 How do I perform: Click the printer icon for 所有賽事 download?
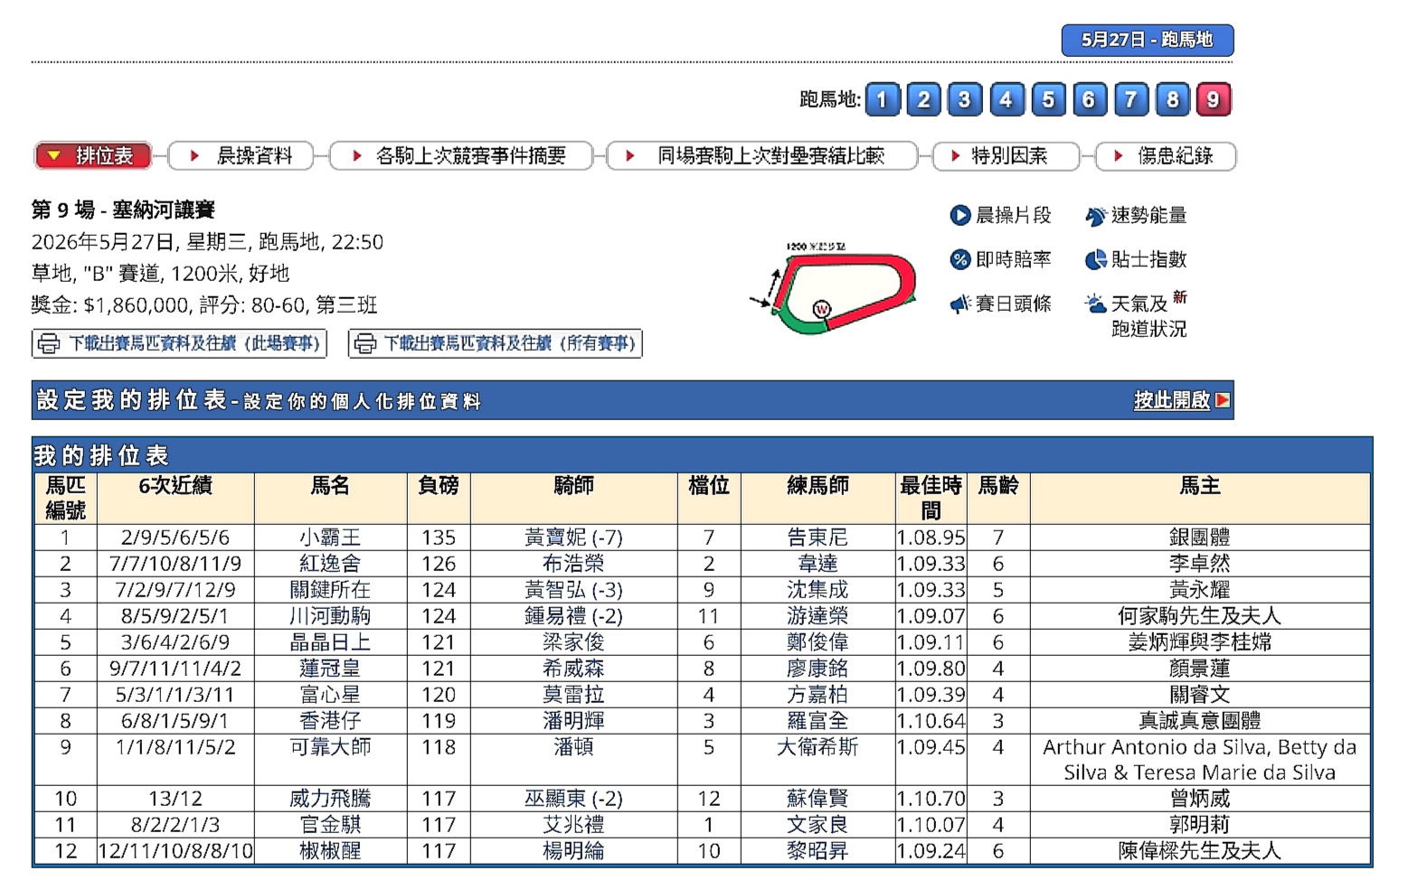coord(365,343)
